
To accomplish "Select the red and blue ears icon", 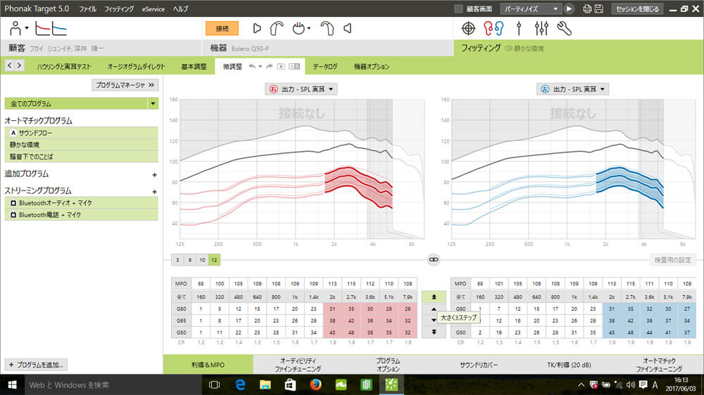I will 494,29.
